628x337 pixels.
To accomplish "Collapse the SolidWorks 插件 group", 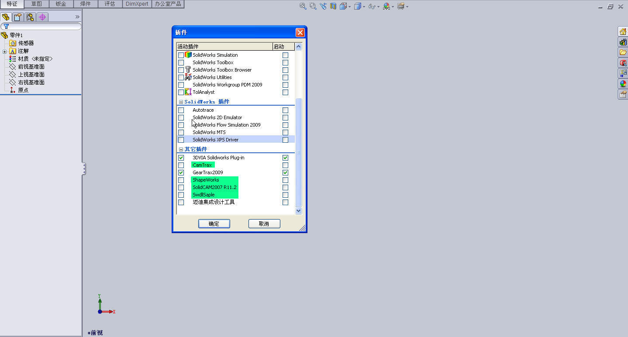I will (181, 102).
